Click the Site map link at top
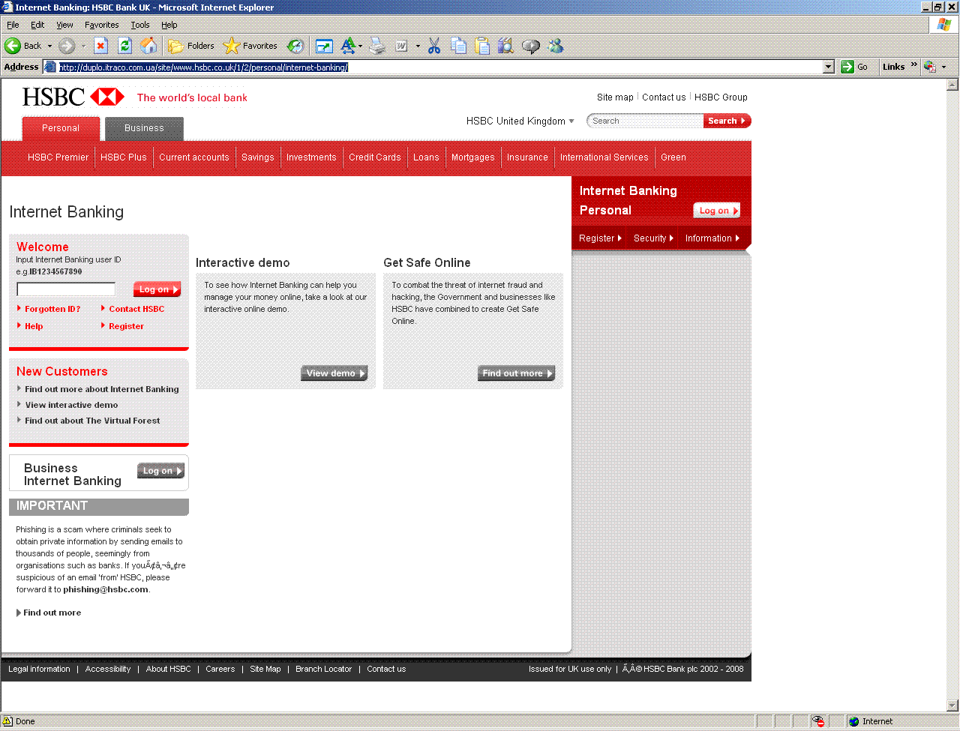Screen dimensions: 960x731 point(615,97)
